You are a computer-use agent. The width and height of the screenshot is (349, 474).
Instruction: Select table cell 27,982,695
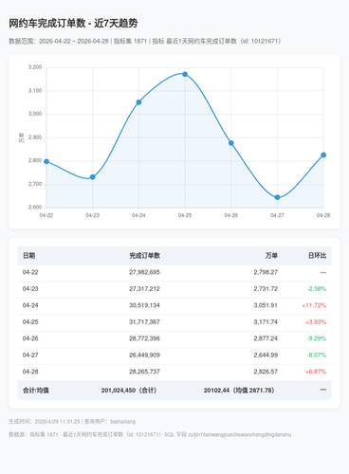[x=144, y=272]
